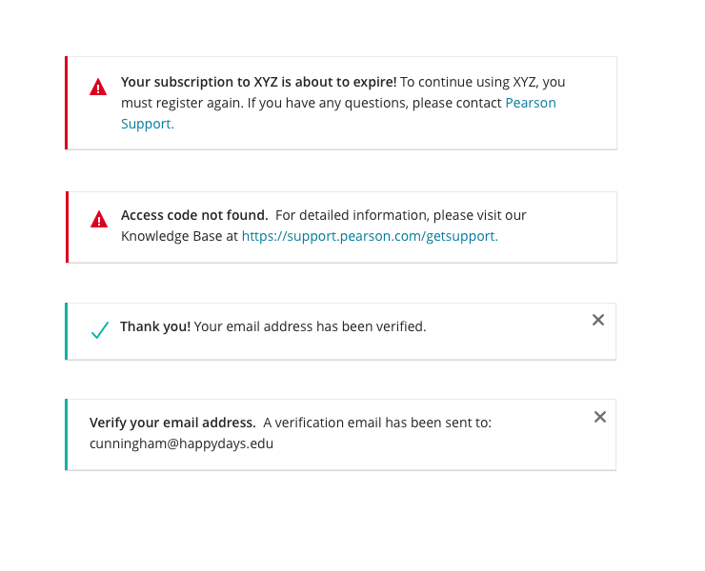This screenshot has width=705, height=571.
Task: Click the warning icon beside Access code not found
Action: tap(99, 220)
